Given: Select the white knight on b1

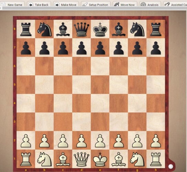Looking at the screenshot, I should (x=44, y=159).
